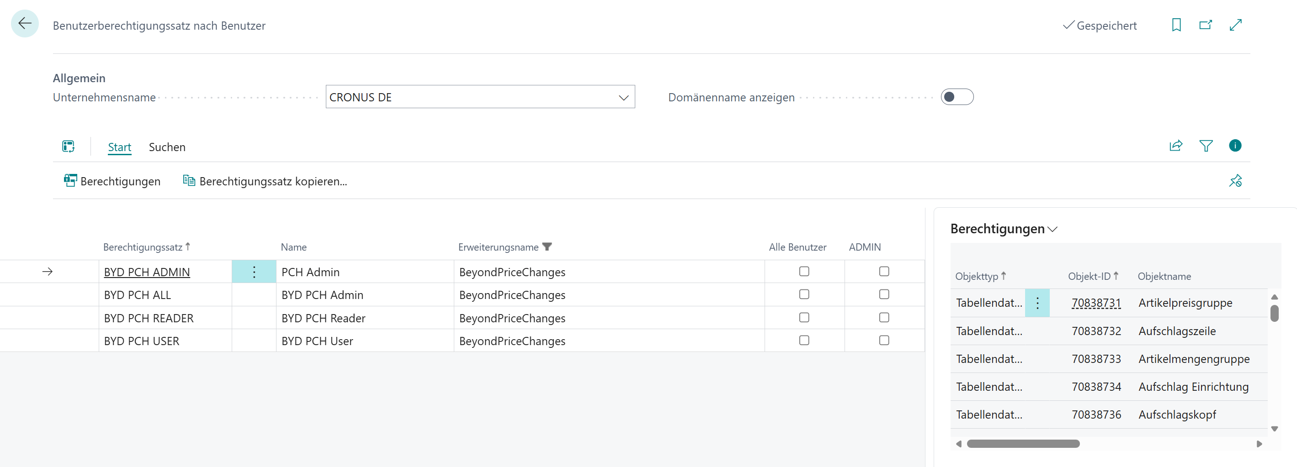This screenshot has width=1297, height=467.
Task: Open the BYD PCH ADMIN link
Action: click(x=147, y=272)
